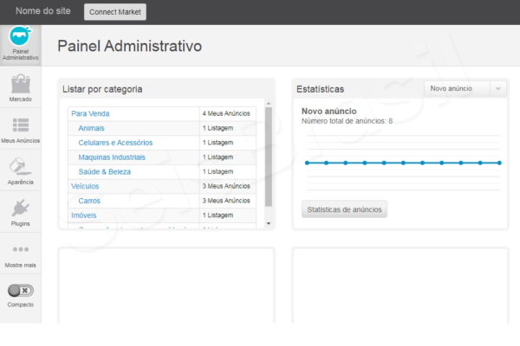This screenshot has height=346, width=520.
Task: Open the Veículos category link
Action: [85, 186]
